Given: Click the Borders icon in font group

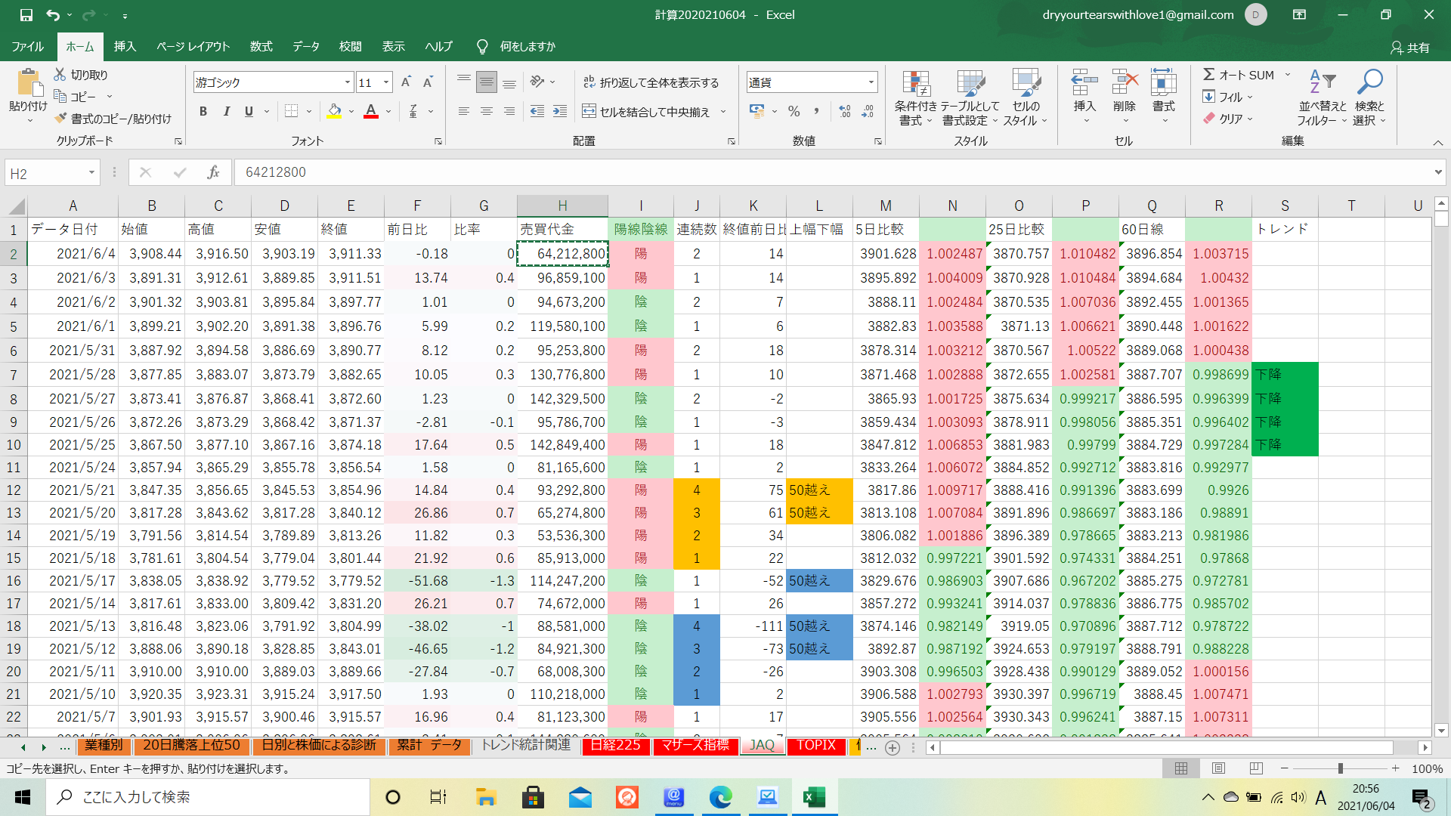Looking at the screenshot, I should [292, 111].
